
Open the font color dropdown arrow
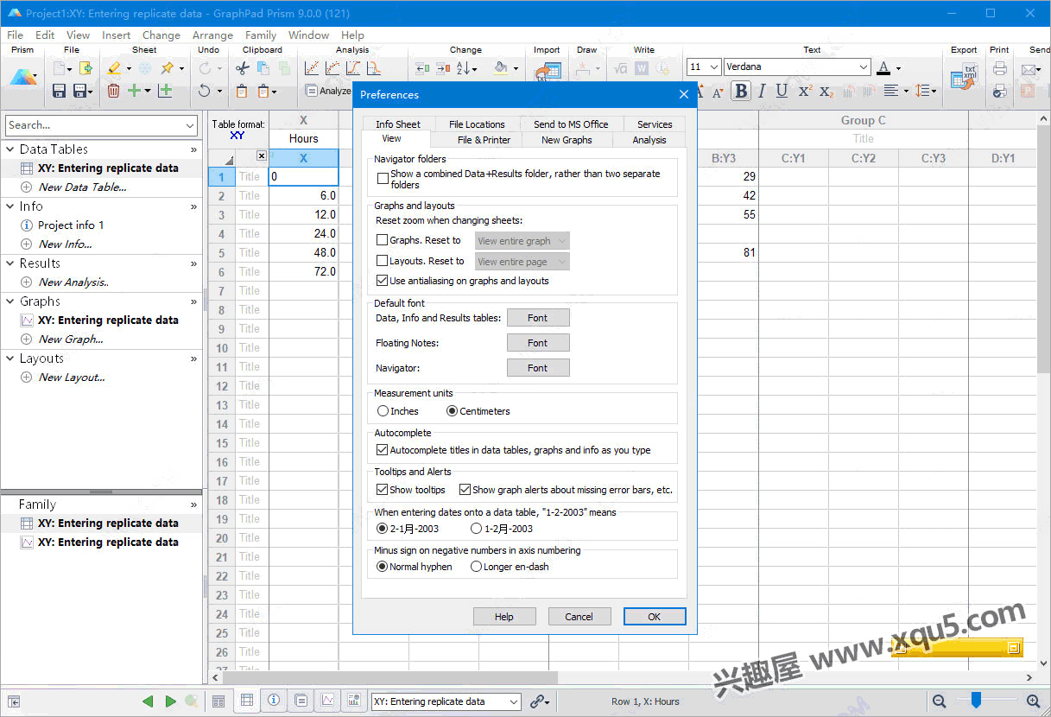(x=898, y=68)
